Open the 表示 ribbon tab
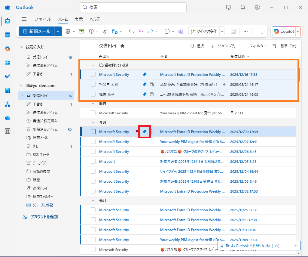 [x=79, y=19]
